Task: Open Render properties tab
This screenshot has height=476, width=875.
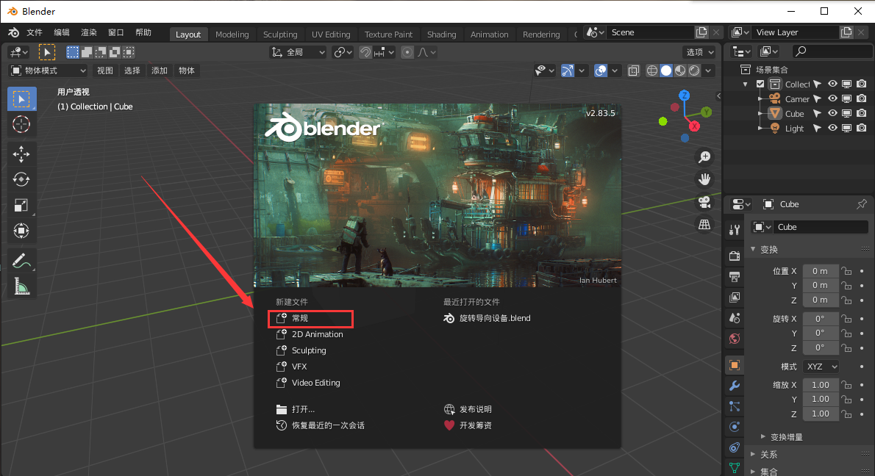Action: coord(735,256)
